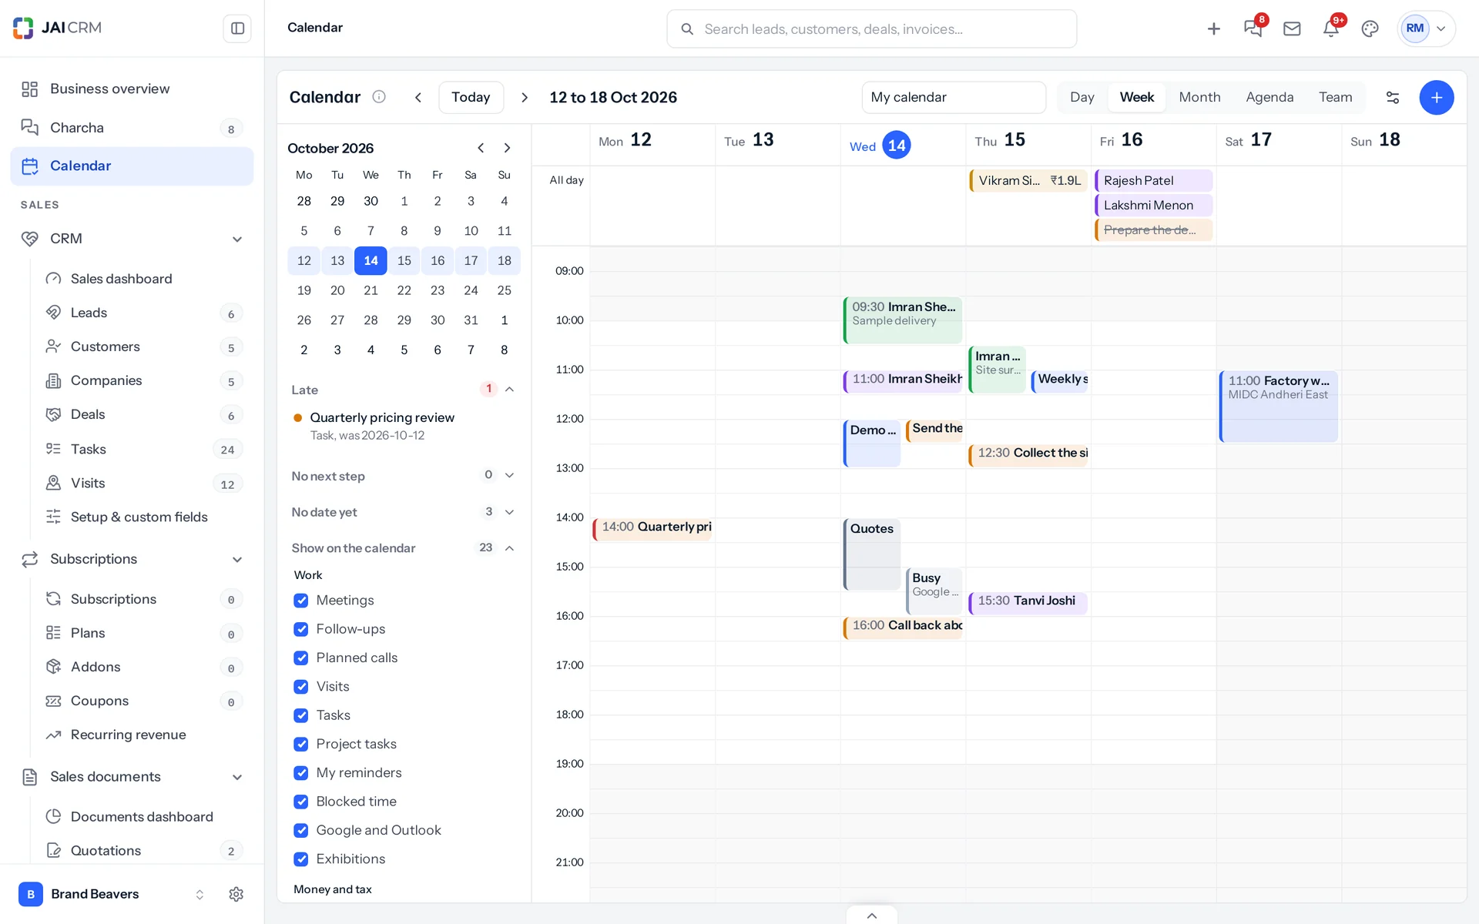This screenshot has height=924, width=1479.
Task: Uncheck the Meetings checkbox
Action: [x=301, y=601]
